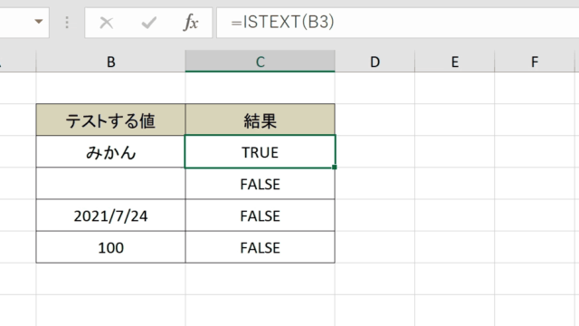Select column F header
Viewport: 579px width, 326px height.
click(535, 62)
